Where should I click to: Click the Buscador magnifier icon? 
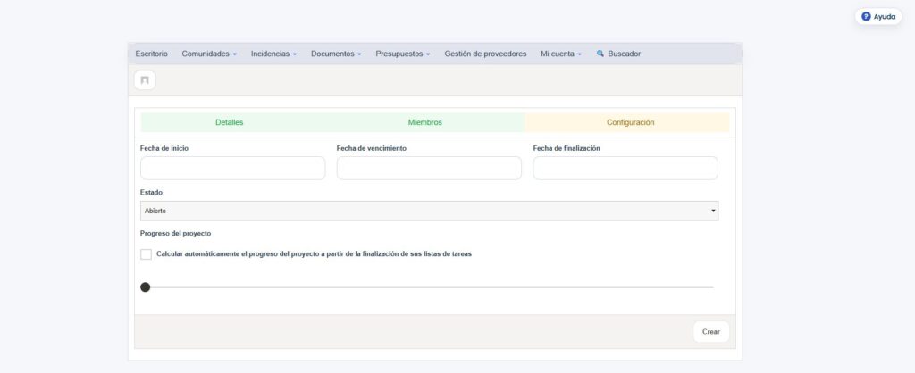pyautogui.click(x=600, y=54)
